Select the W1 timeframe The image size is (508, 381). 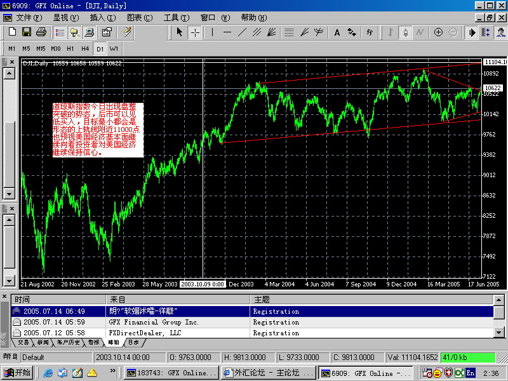pos(114,49)
